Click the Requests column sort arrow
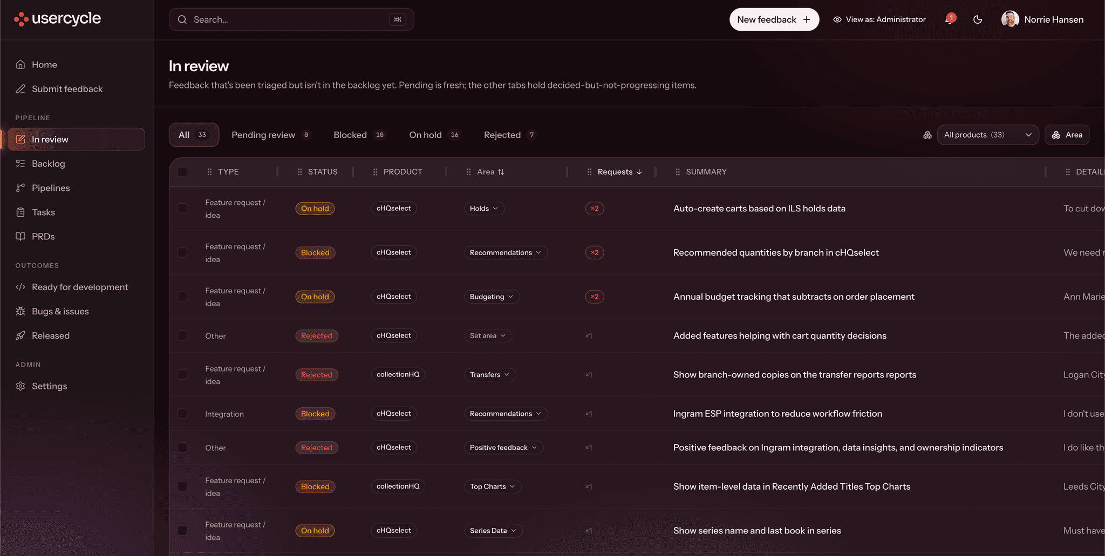1105x556 pixels. pyautogui.click(x=639, y=172)
